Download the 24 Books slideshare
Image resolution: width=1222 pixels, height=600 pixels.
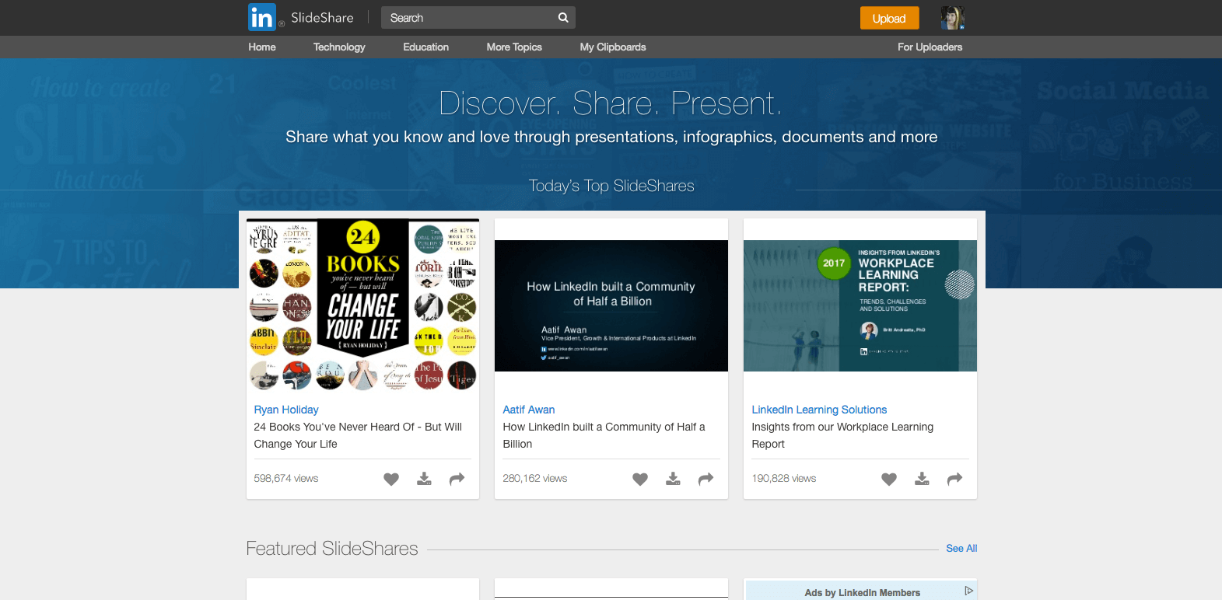[424, 479]
